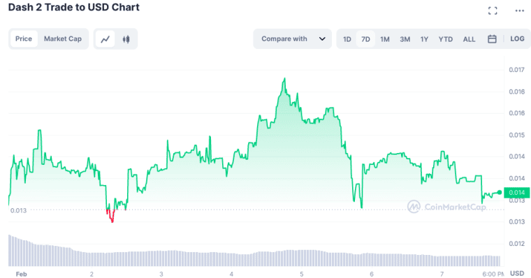531x278 pixels.
Task: Toggle LOG scale on chart
Action: 517,39
